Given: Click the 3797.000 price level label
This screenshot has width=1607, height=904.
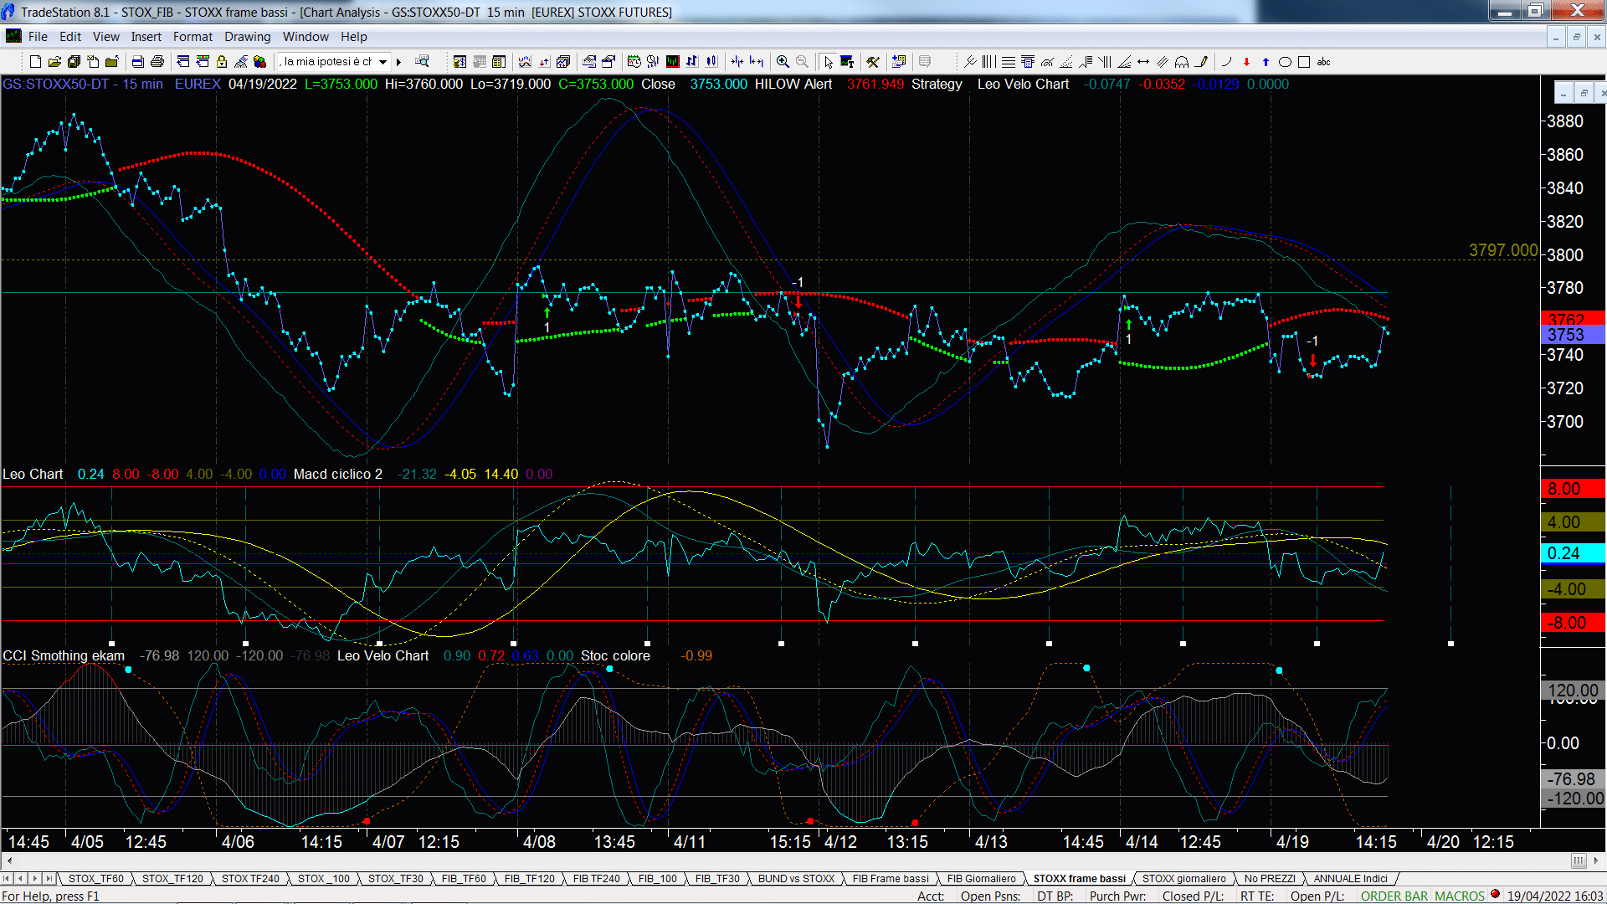Looking at the screenshot, I should tap(1503, 250).
